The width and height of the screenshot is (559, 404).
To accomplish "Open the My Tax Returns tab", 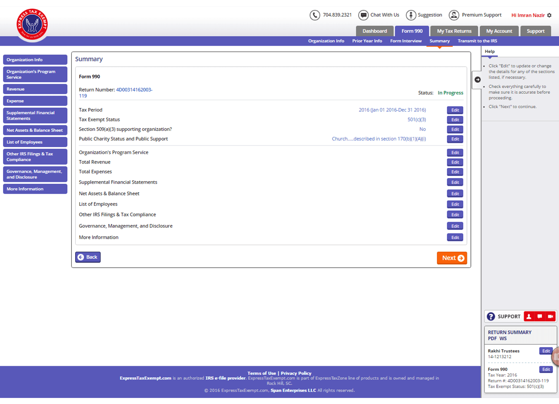I will (454, 31).
